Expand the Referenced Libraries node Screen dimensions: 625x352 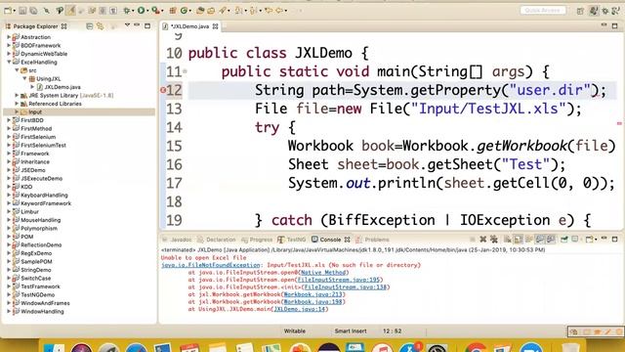17,104
